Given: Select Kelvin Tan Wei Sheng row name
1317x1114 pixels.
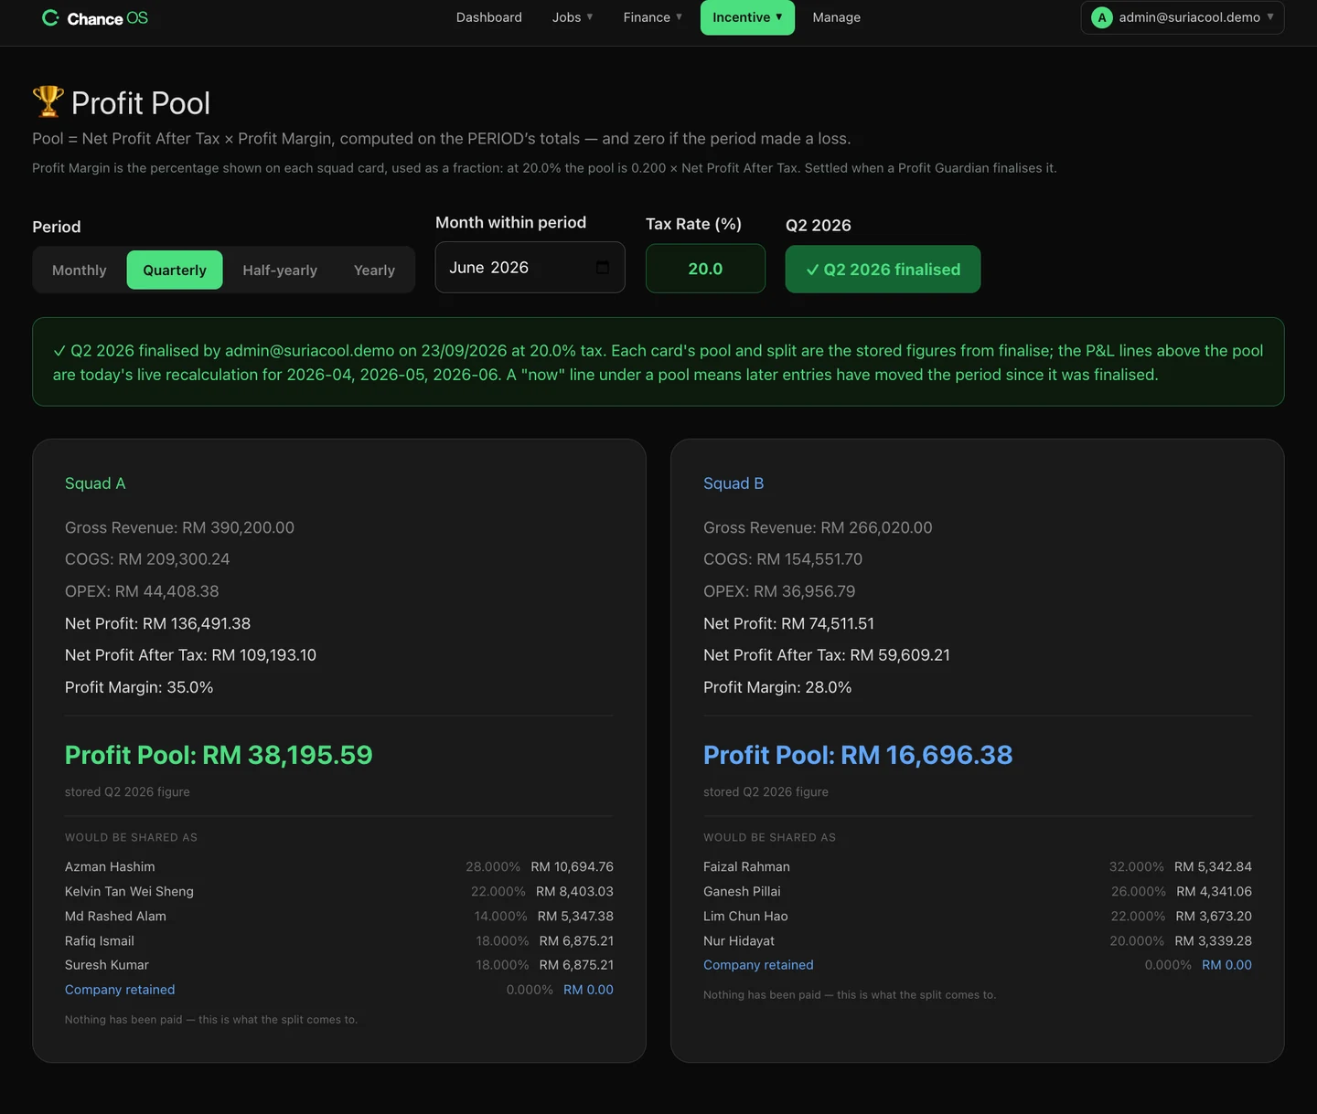Looking at the screenshot, I should pyautogui.click(x=129, y=891).
